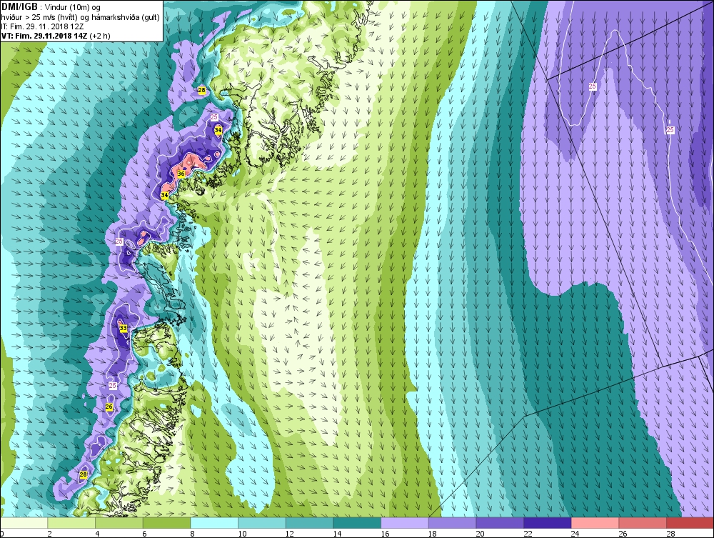
Task: Click the yellow 33 gust label
Action: [123, 328]
